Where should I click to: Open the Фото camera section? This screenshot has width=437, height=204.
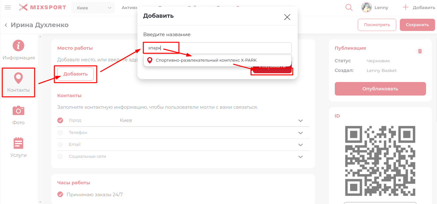[18, 115]
